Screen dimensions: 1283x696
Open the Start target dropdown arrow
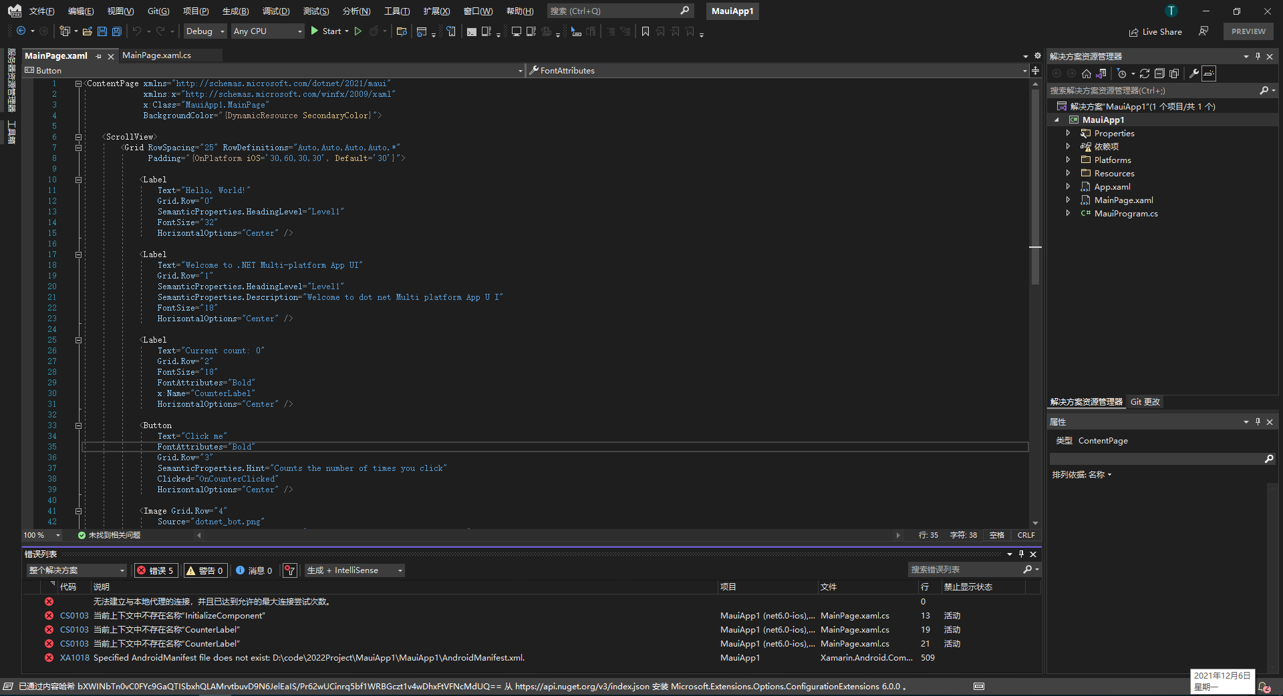(x=347, y=31)
